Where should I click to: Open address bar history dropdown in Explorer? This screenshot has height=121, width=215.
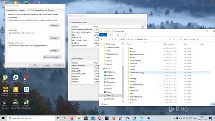point(170,39)
